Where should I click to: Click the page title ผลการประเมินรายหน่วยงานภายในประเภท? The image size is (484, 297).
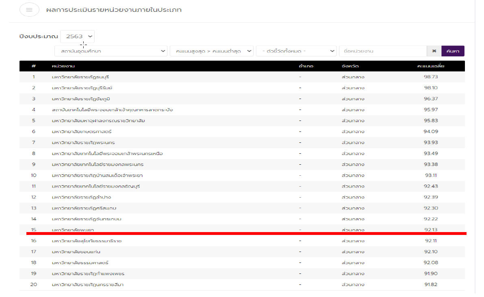pyautogui.click(x=114, y=10)
